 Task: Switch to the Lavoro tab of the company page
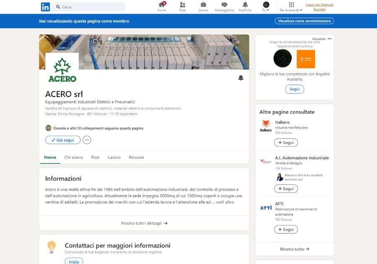click(x=114, y=157)
